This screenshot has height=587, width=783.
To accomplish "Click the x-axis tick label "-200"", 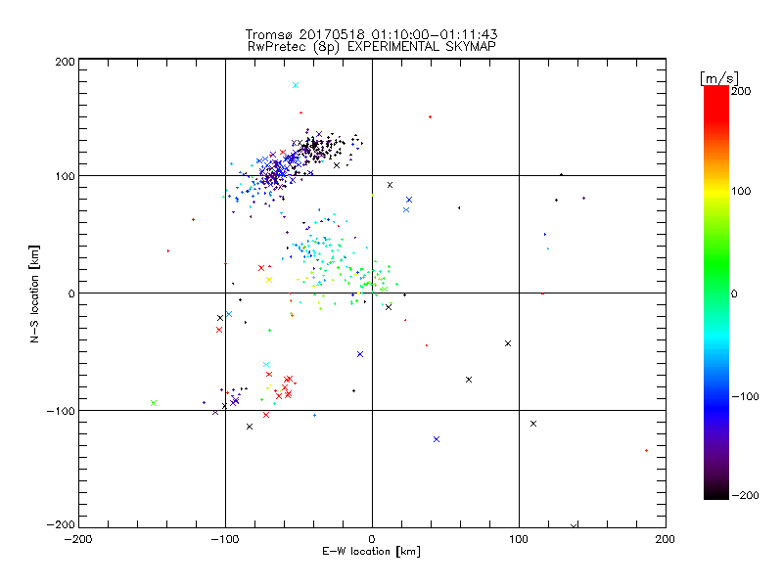I will (78, 540).
